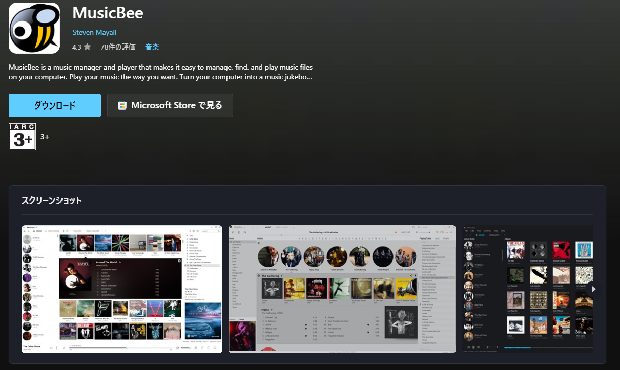The height and width of the screenshot is (370, 620).
Task: Open the white-theme Around The World screenshot
Action: (x=122, y=289)
